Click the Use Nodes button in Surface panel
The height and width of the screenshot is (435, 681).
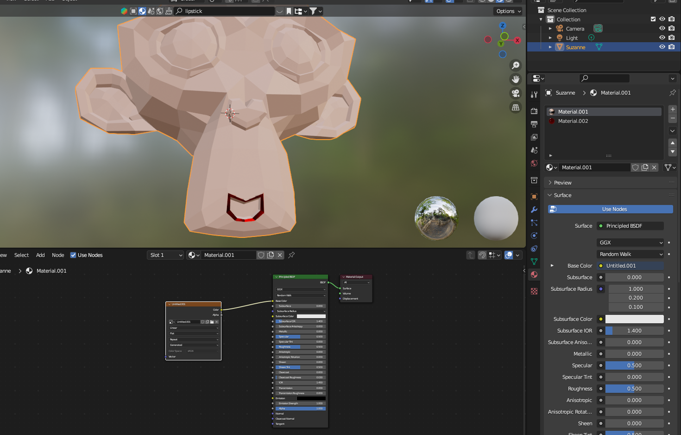point(611,209)
